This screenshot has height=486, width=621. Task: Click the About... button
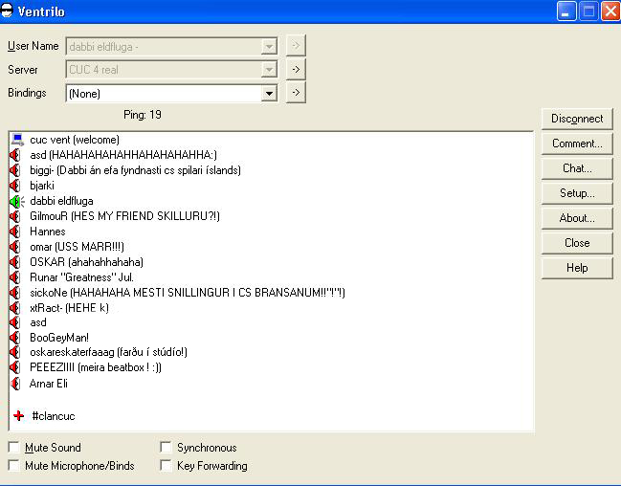[x=577, y=218]
